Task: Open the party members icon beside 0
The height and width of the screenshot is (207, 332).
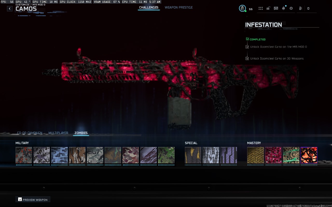Action: [x=300, y=8]
